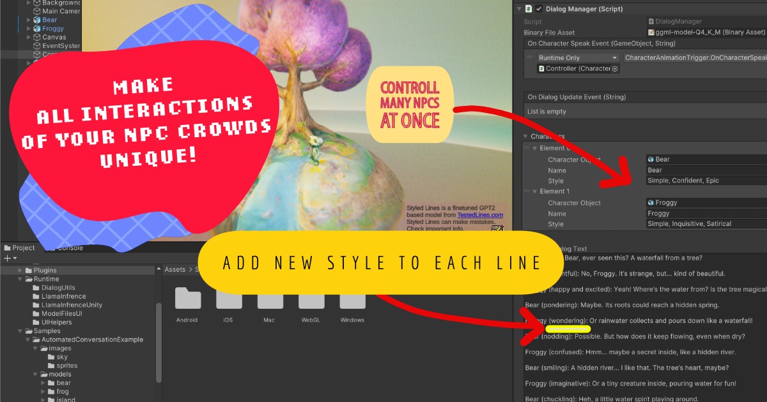Click the Backgrownd object cube icon

[37, 3]
